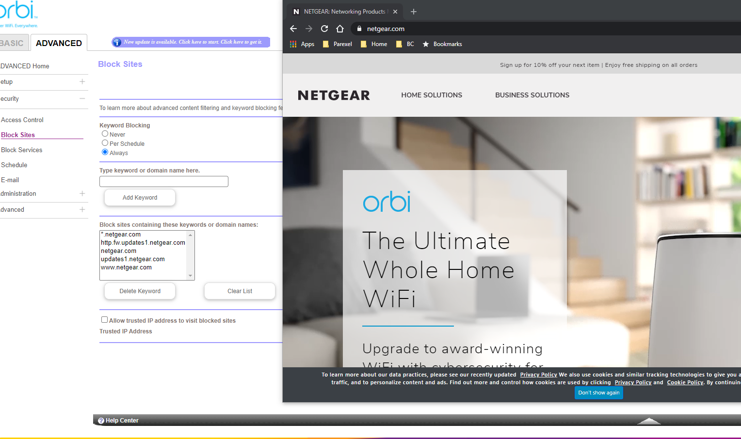This screenshot has height=439, width=741.
Task: Go forward in the Chrome browser
Action: click(309, 29)
